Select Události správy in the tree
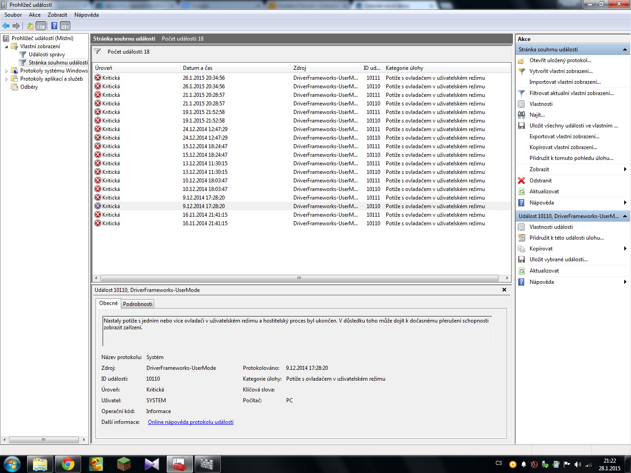This screenshot has width=631, height=473. (46, 55)
